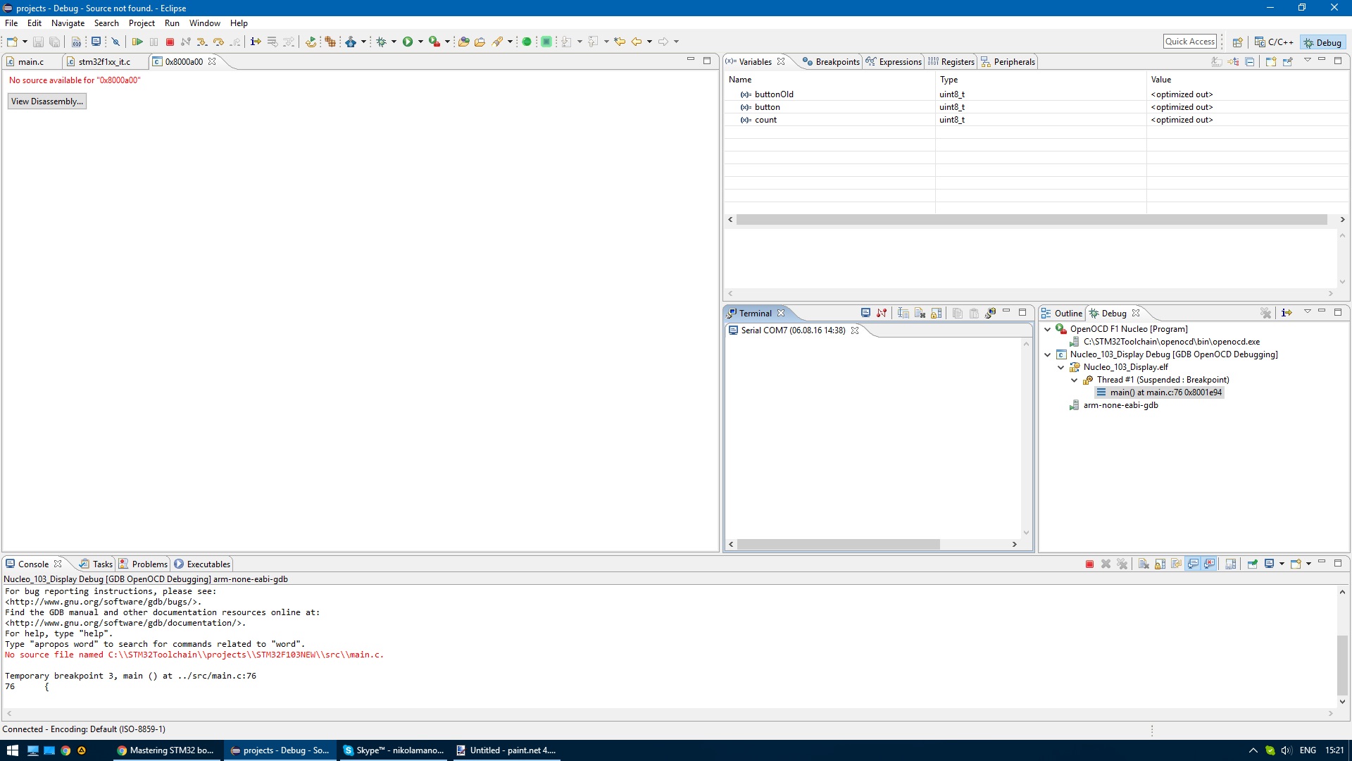Click the Back navigation arrow icon

pyautogui.click(x=636, y=42)
